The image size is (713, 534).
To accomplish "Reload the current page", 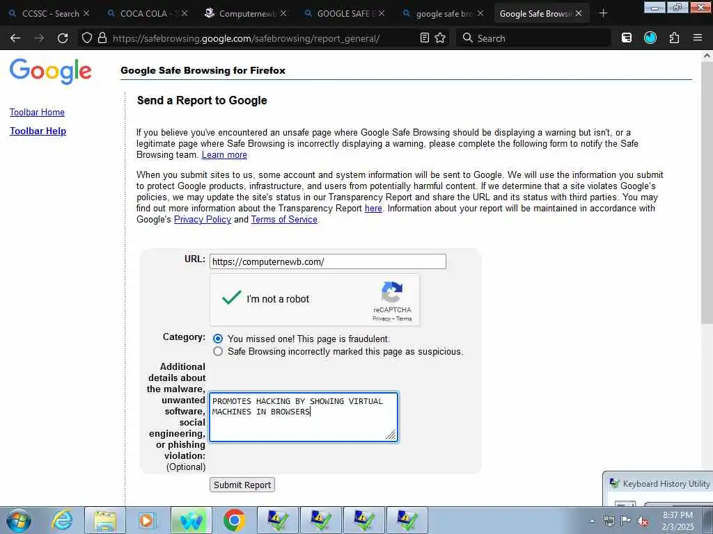I will click(63, 38).
